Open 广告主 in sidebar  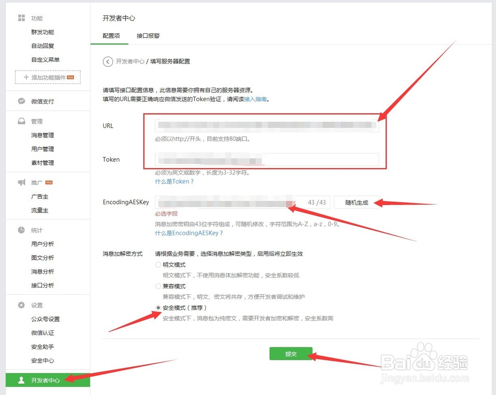tap(40, 197)
